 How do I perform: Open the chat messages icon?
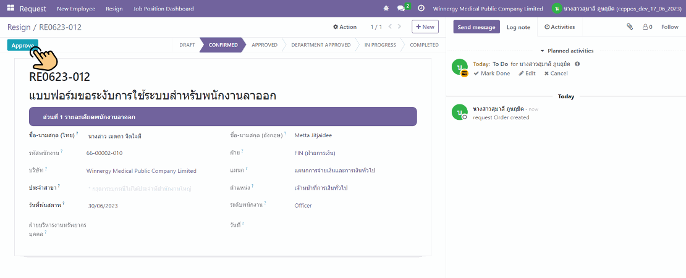pyautogui.click(x=402, y=9)
